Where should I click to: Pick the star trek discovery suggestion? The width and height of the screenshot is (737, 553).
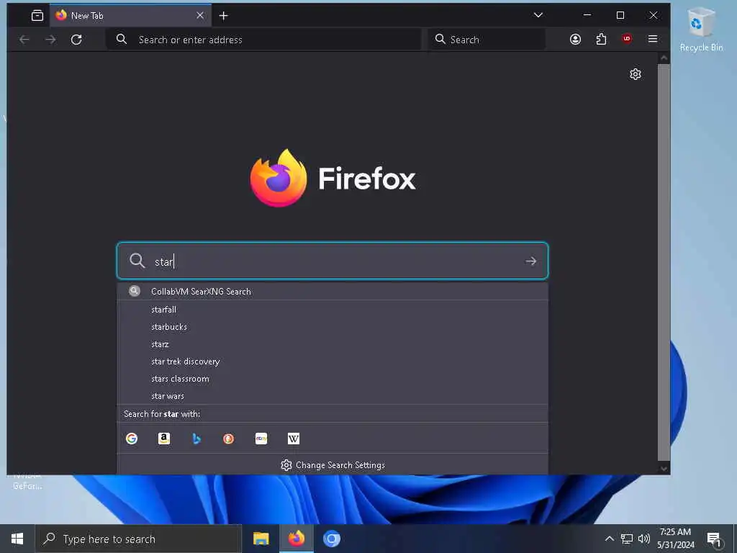pyautogui.click(x=333, y=361)
